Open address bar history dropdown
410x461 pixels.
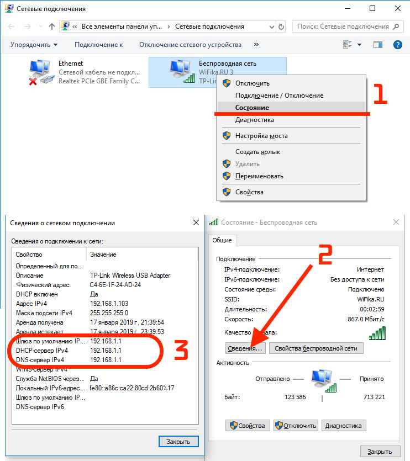click(x=272, y=27)
